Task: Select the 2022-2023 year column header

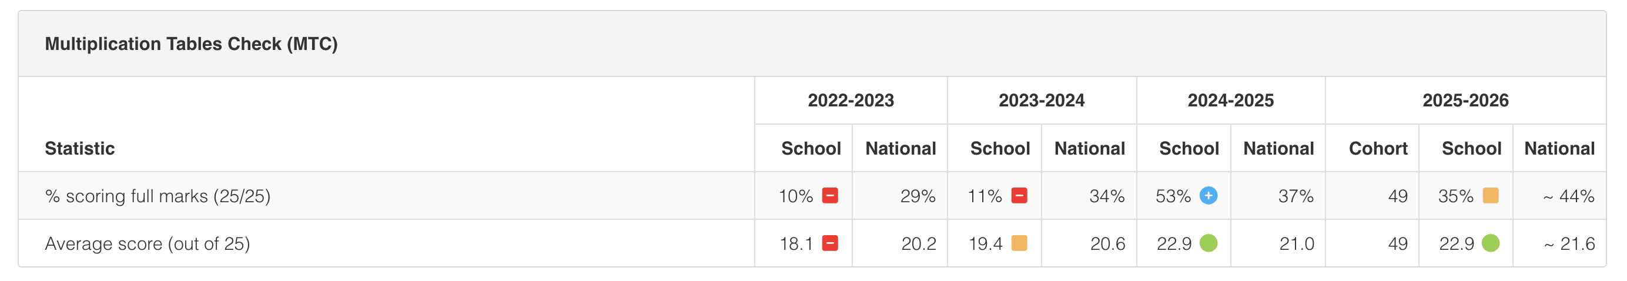Action: [x=851, y=101]
